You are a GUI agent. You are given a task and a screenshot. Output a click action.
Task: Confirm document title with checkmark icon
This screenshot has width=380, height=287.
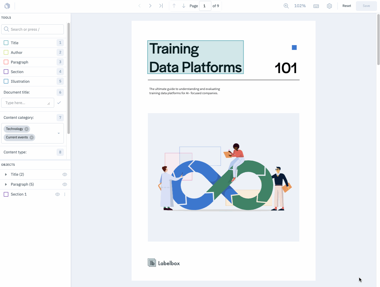59,103
